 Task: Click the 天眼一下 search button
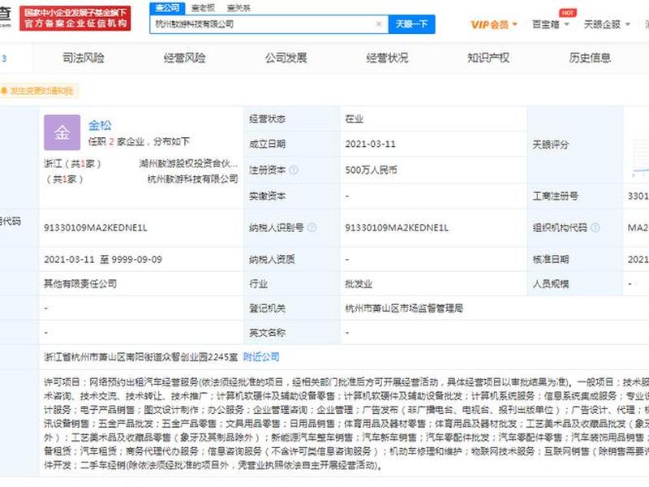click(x=411, y=24)
